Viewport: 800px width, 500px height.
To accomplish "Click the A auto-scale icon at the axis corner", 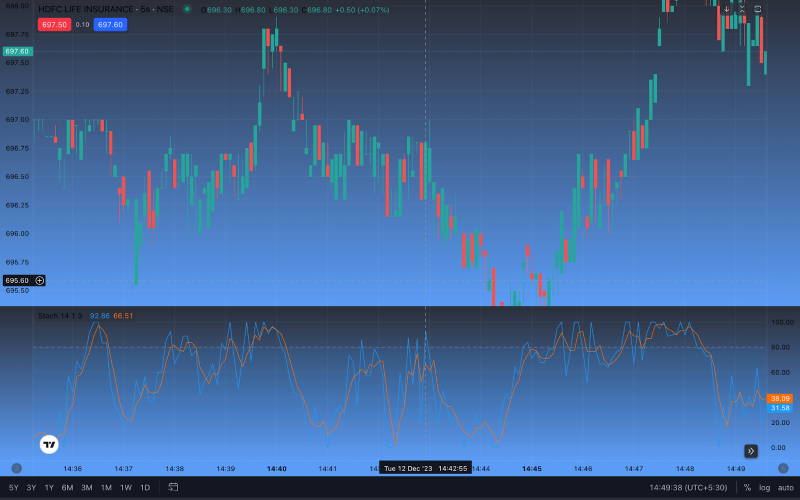I will [783, 468].
